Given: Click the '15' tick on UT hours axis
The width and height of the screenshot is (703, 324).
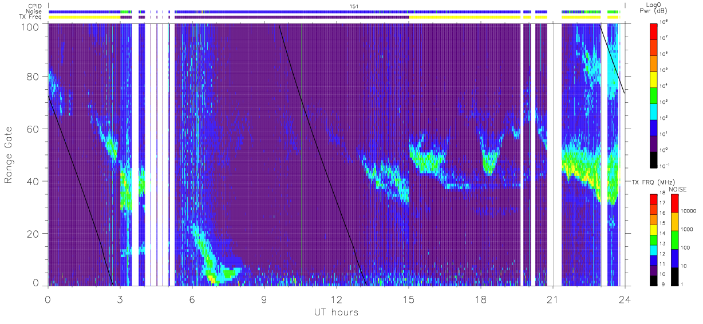Looking at the screenshot, I should coord(409,298).
